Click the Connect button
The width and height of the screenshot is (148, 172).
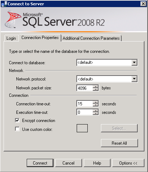(40, 163)
